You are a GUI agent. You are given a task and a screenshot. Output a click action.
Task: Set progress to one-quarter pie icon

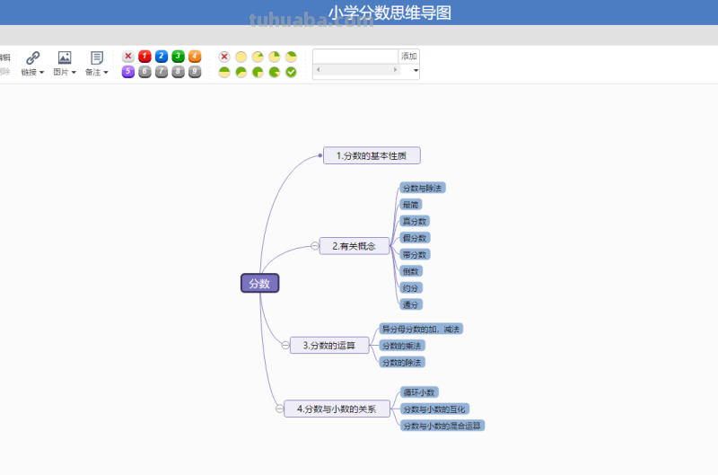[275, 57]
